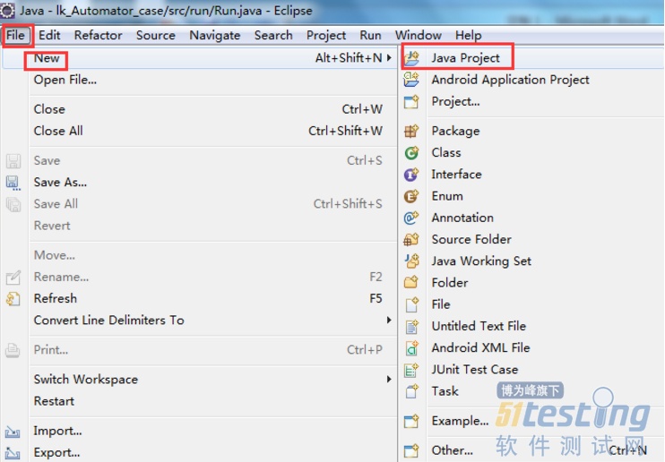This screenshot has width=665, height=462.
Task: Click the purple Interface icon
Action: [x=411, y=175]
